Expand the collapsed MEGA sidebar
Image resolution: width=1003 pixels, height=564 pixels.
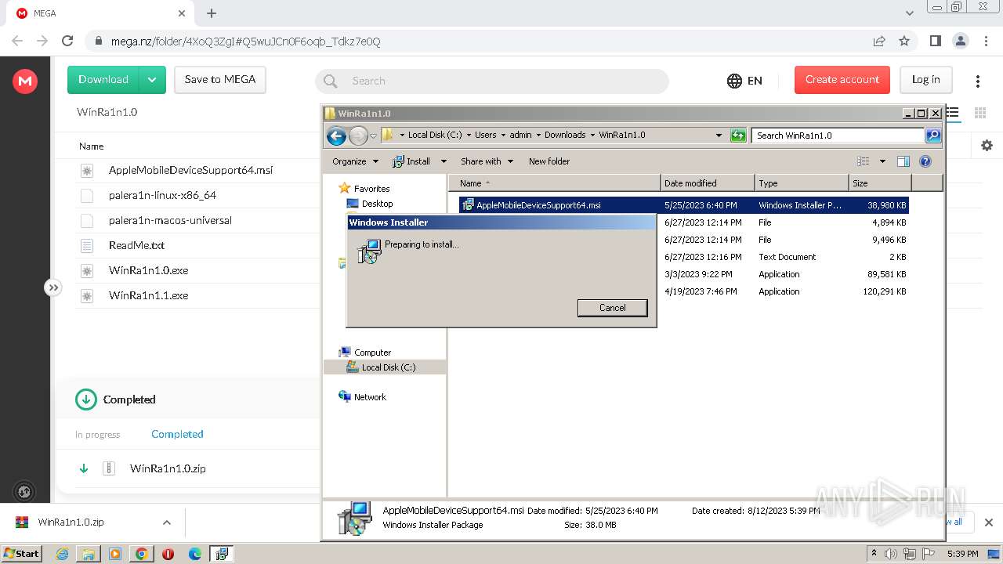coord(53,287)
